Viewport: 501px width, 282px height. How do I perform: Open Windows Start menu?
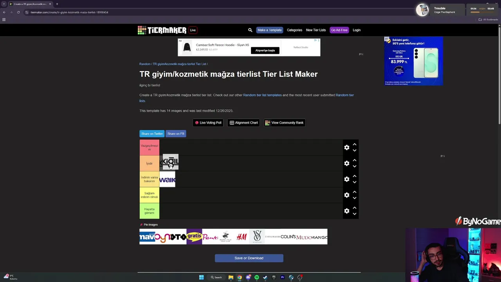[201, 277]
